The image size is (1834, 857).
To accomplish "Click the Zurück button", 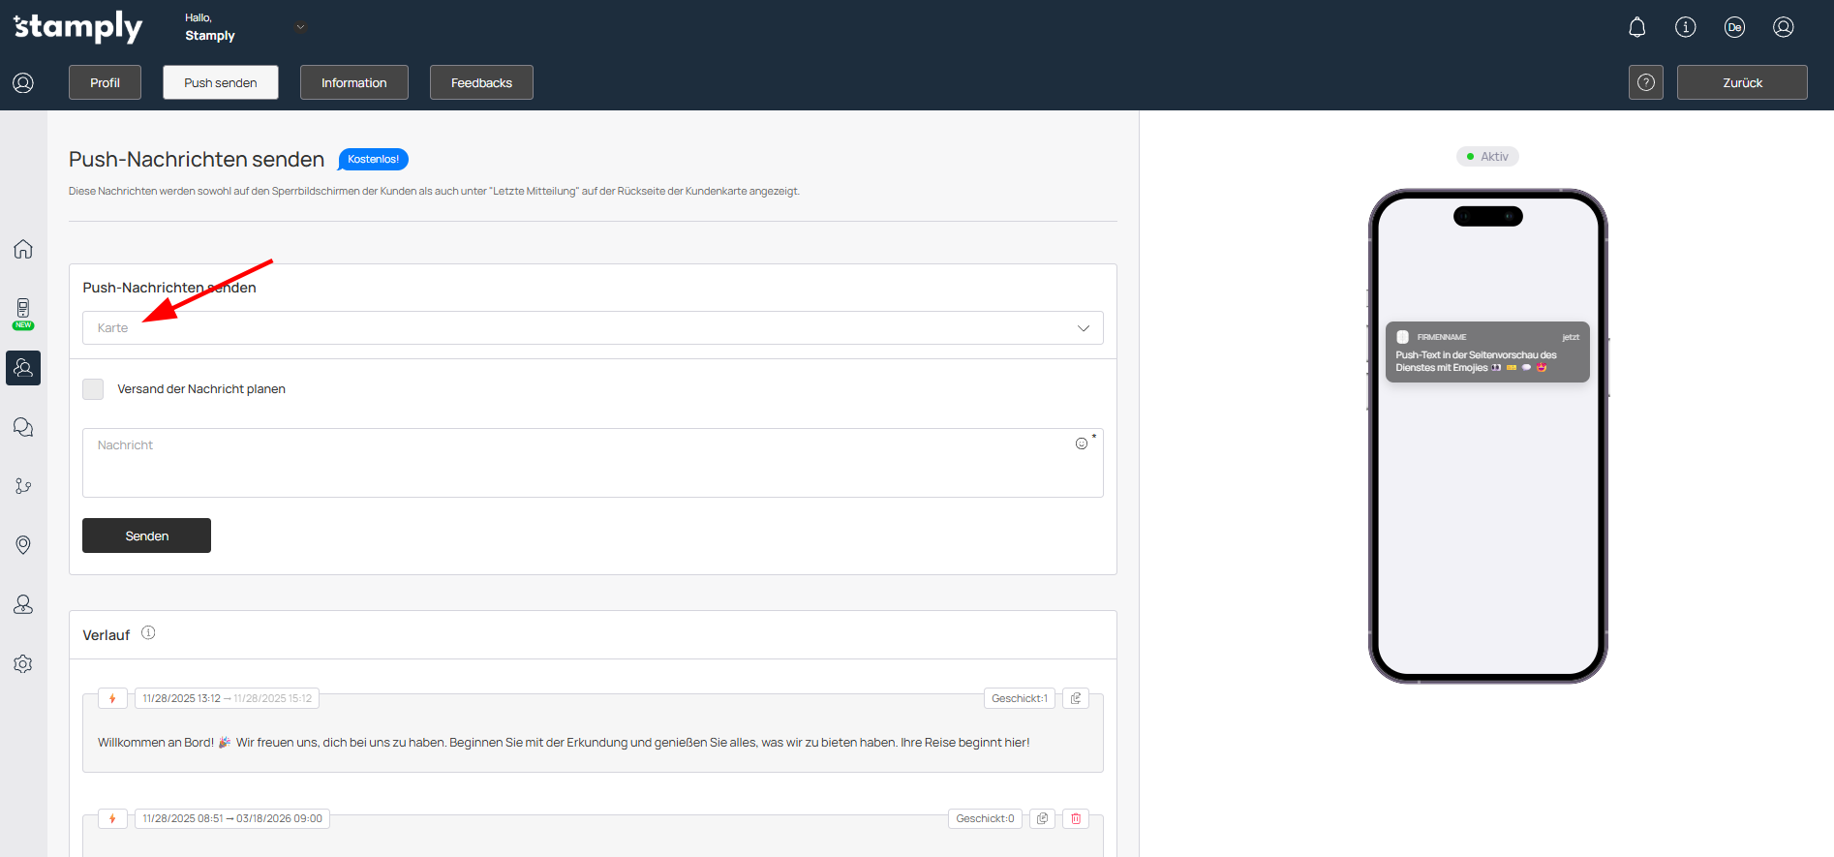I will point(1741,82).
